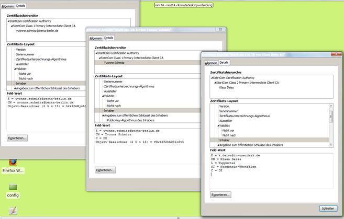Select Nicht vor in Yvonne Schmitz window
This screenshot has width=344, height=219.
pyautogui.click(x=113, y=101)
